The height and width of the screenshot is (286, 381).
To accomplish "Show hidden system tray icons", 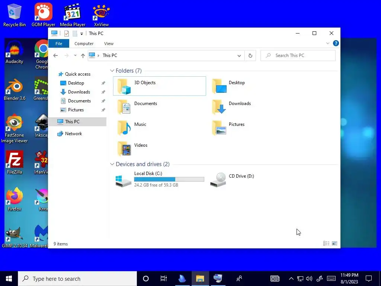I will coord(291,279).
